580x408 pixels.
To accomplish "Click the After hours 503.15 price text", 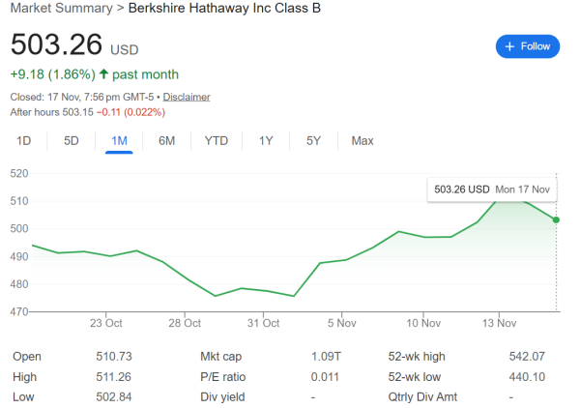I will tap(64, 112).
